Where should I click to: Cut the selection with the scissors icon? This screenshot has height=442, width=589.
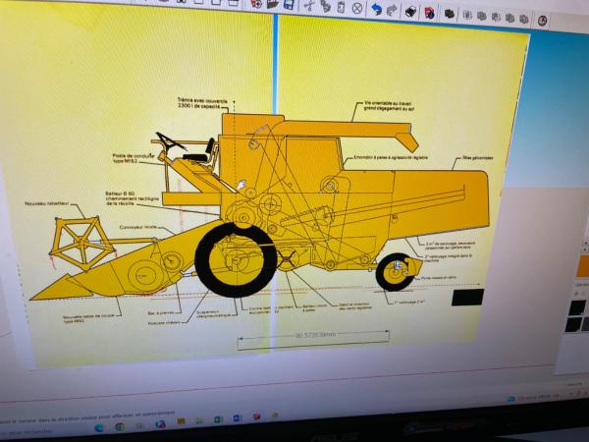pyautogui.click(x=307, y=6)
